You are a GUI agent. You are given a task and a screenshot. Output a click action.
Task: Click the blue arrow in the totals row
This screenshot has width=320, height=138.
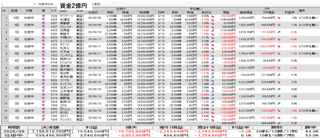[279, 123]
